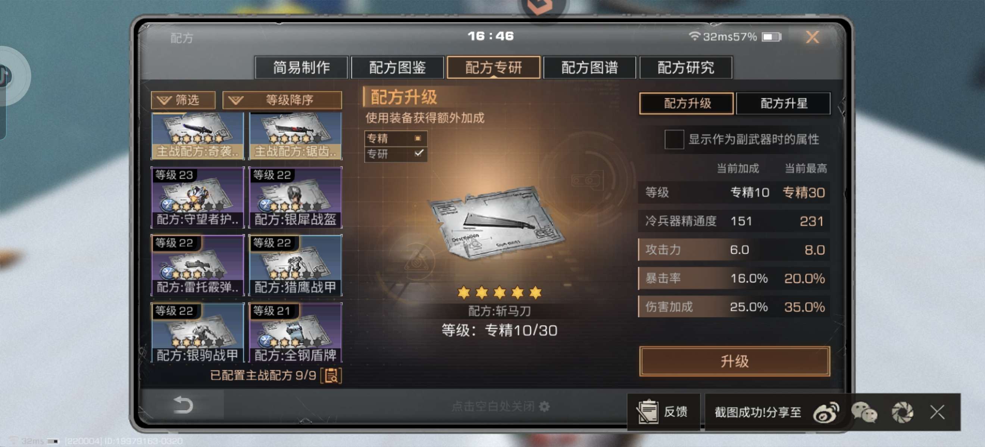Viewport: 985px width, 447px height.
Task: Switch to the 配方图鉴 tab
Action: pos(397,67)
